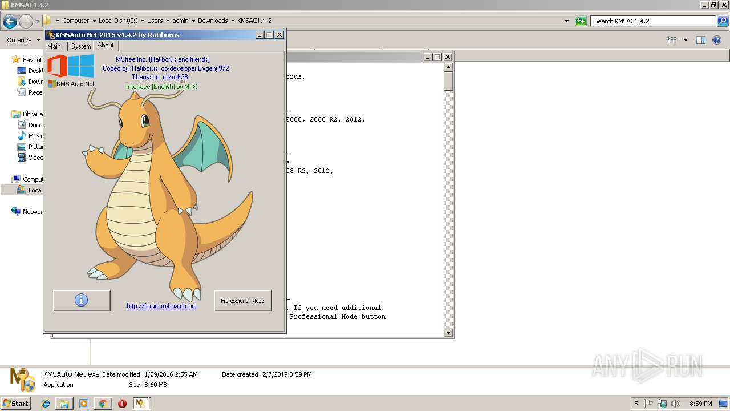730x411 pixels.
Task: Open Recent Places in Favorites
Action: tap(31, 92)
